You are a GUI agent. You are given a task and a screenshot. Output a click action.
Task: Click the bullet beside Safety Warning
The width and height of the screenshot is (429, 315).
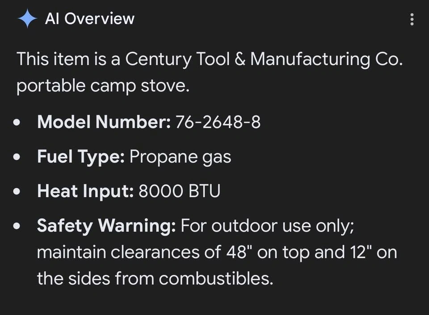coord(17,226)
